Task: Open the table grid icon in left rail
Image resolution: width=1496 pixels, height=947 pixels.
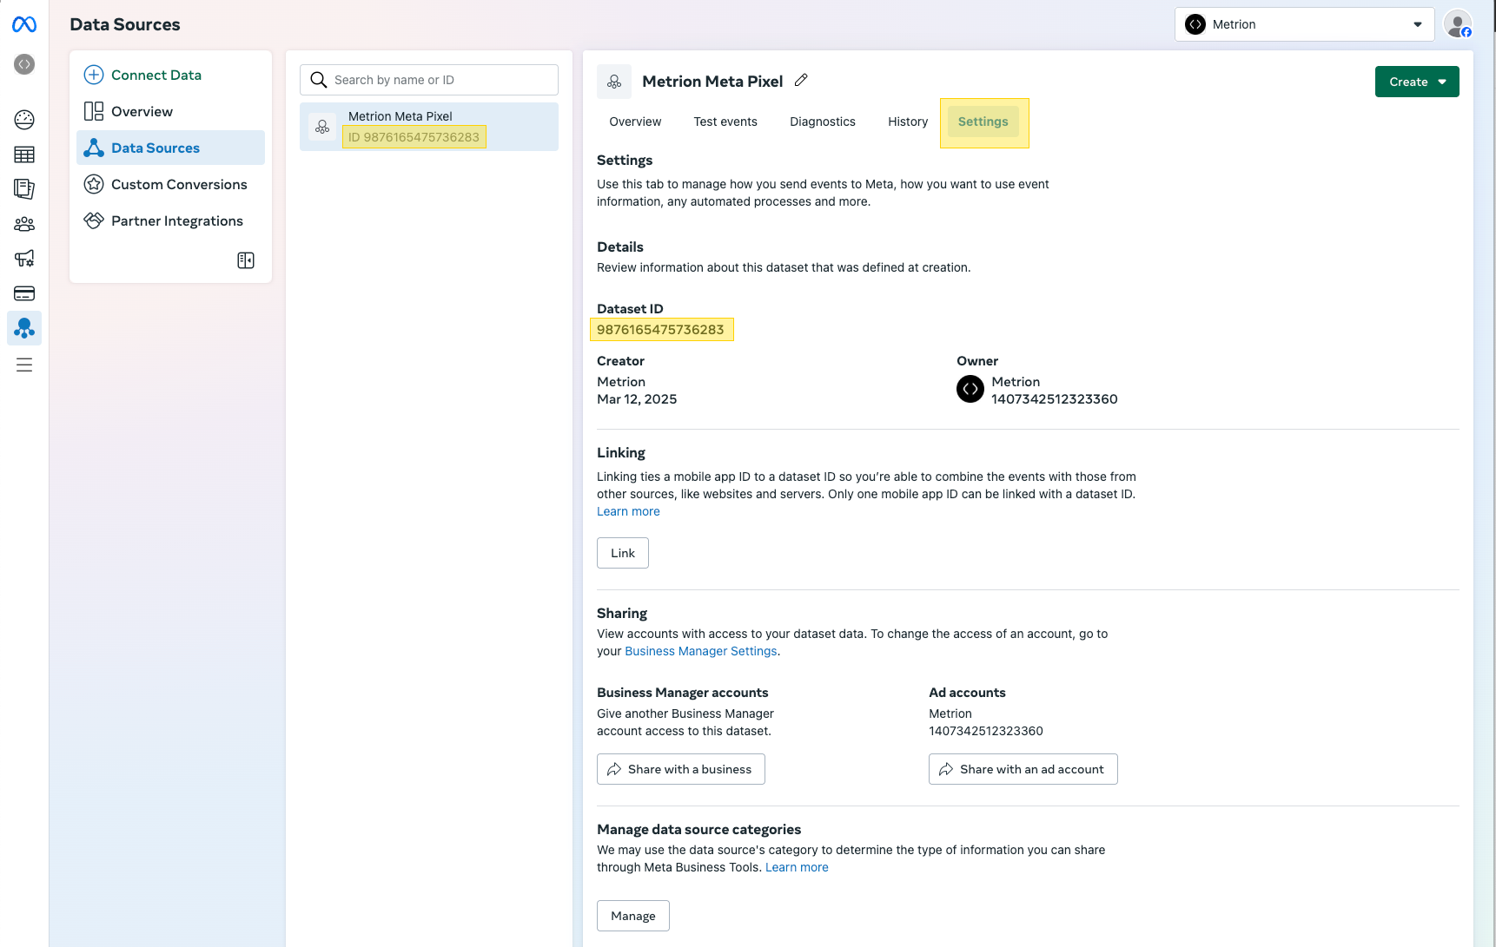Action: click(x=24, y=155)
